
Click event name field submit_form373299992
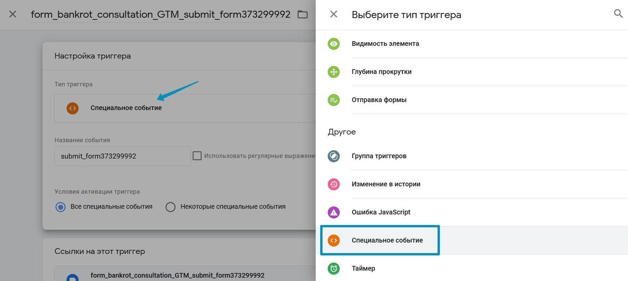pos(123,156)
